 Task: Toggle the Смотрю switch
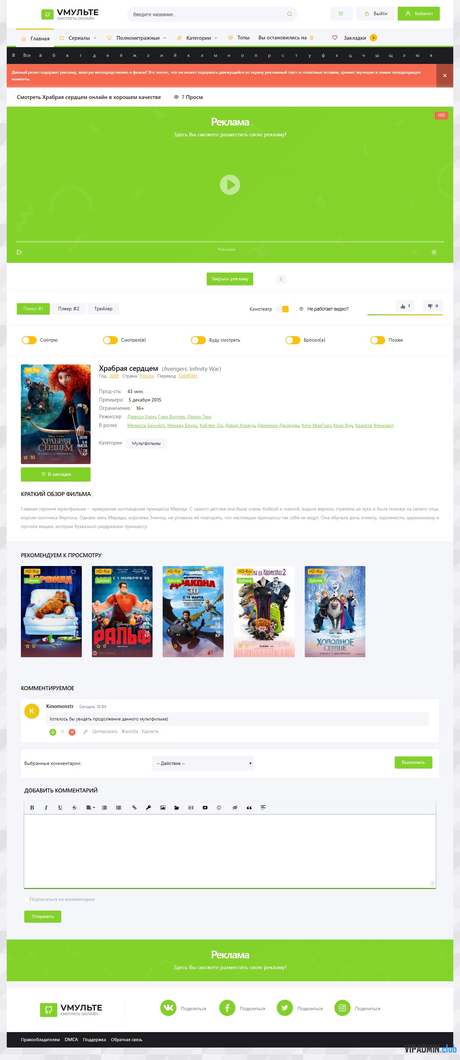coord(29,340)
